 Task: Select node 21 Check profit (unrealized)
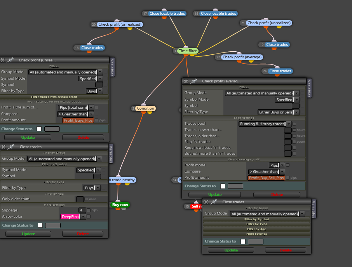click(269, 23)
